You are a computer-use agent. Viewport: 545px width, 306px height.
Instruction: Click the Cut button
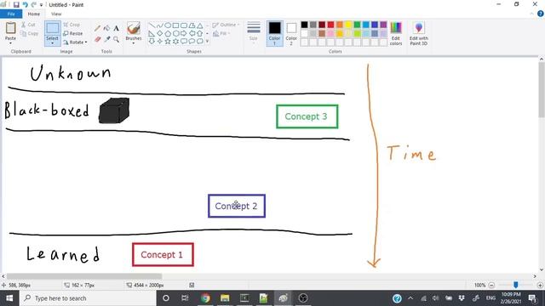coord(28,25)
